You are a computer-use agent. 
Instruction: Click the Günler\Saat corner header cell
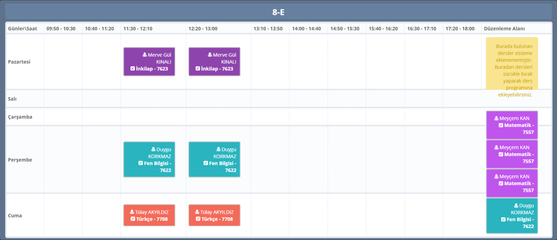(x=23, y=28)
